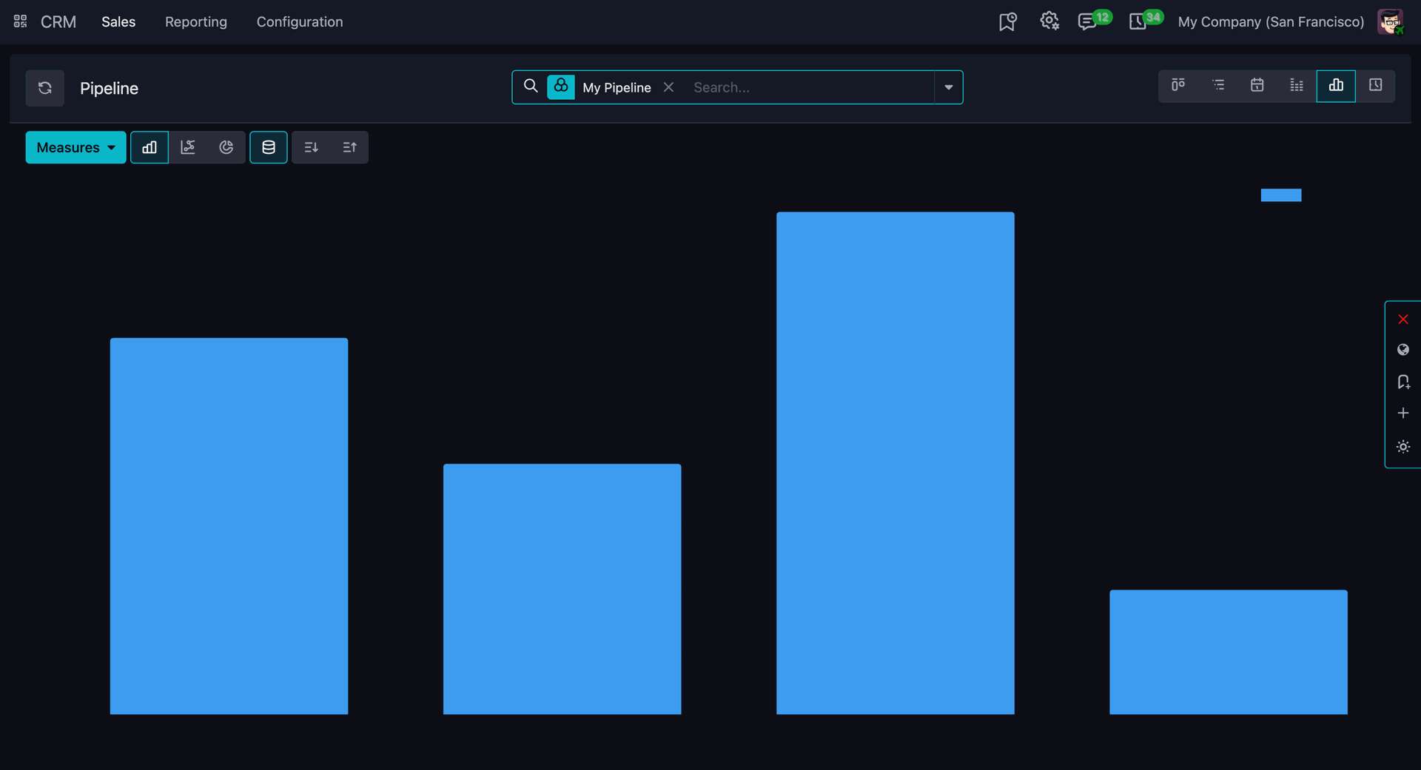Switch to Kanban view
Viewport: 1421px width, 770px height.
coord(1178,86)
